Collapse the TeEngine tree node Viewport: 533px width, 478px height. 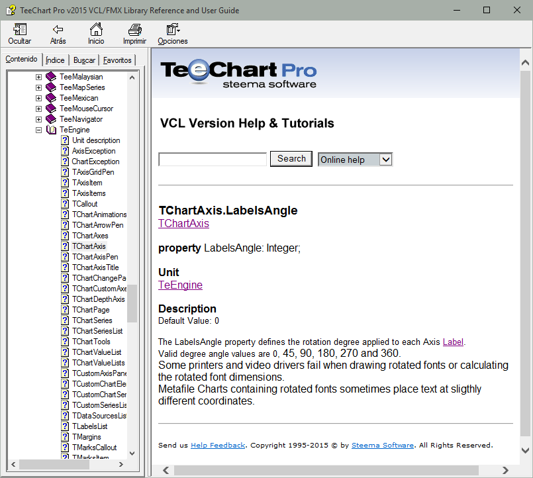[x=39, y=130]
